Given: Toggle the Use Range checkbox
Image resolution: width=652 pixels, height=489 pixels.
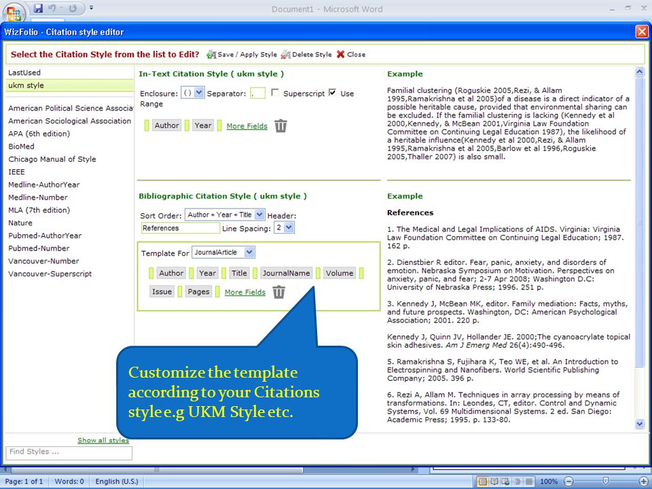Looking at the screenshot, I should coord(332,92).
